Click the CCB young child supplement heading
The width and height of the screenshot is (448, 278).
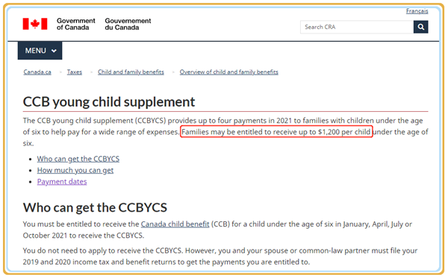[x=109, y=102]
